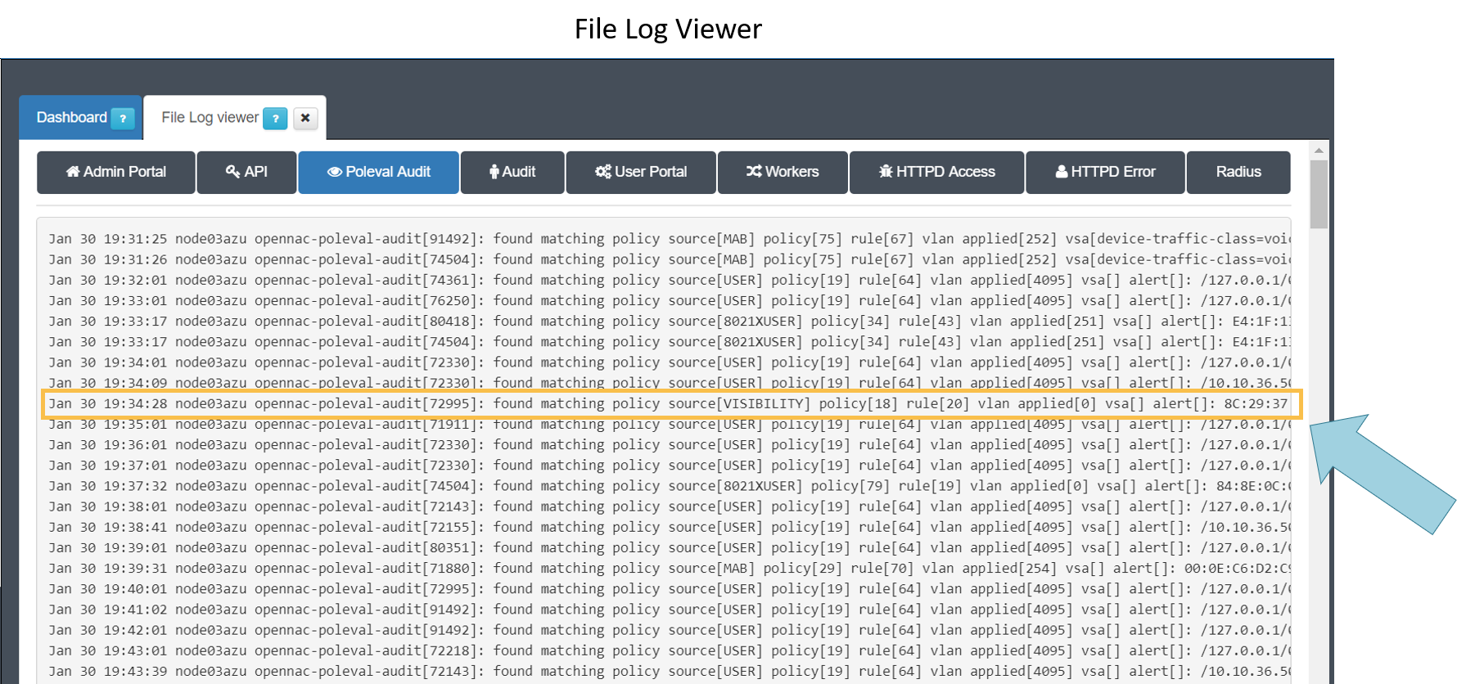Close the File Log viewer tab
The image size is (1457, 684).
click(x=305, y=118)
